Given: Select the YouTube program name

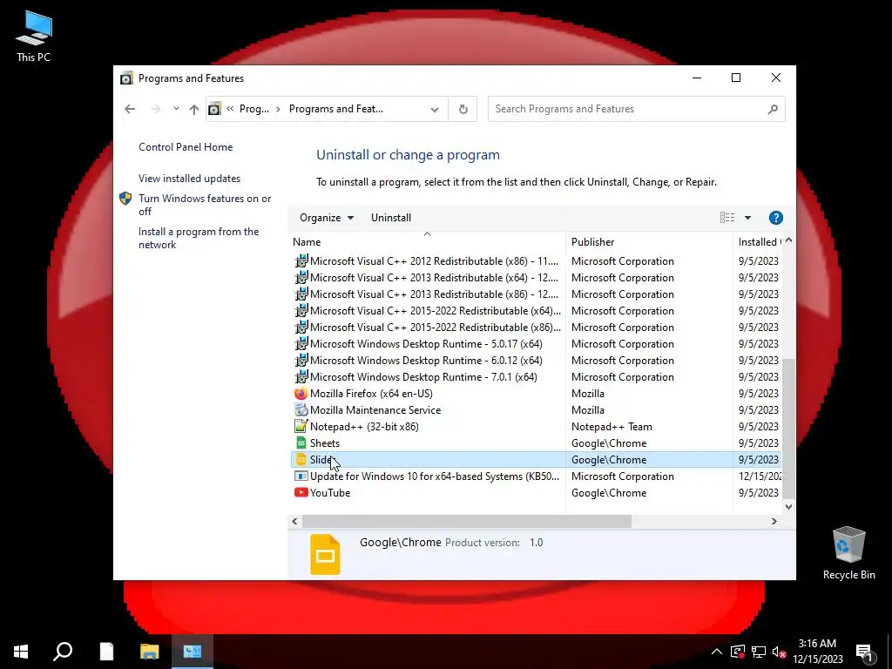Looking at the screenshot, I should point(330,493).
